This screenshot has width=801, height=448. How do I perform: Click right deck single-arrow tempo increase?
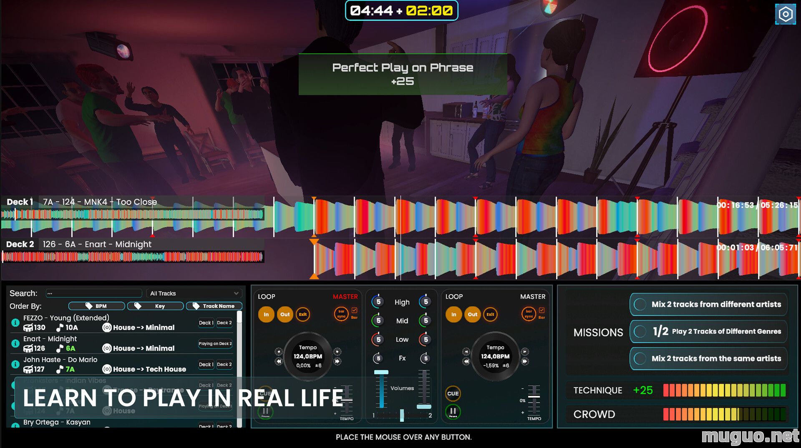tap(525, 352)
